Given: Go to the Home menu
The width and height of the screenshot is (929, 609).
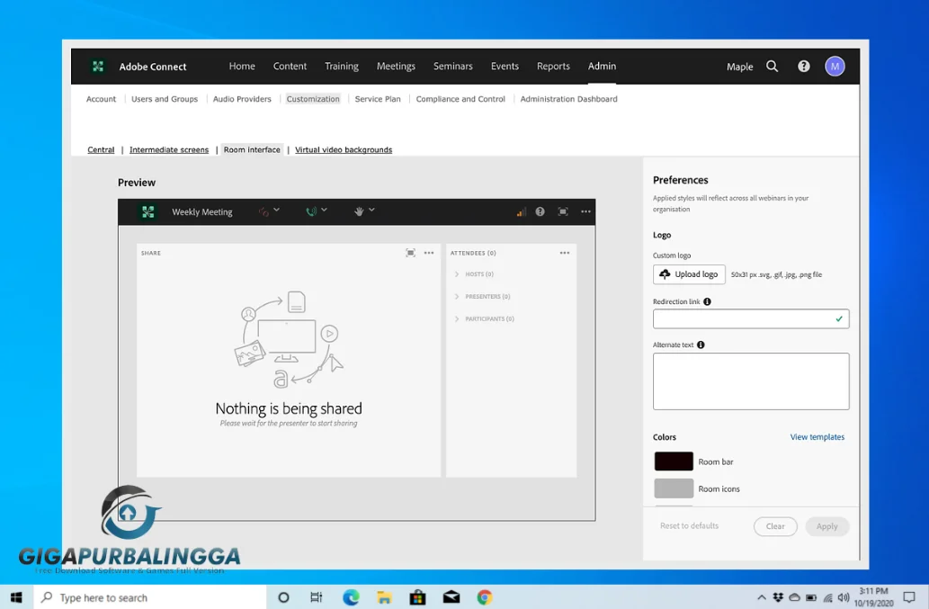Looking at the screenshot, I should [242, 67].
